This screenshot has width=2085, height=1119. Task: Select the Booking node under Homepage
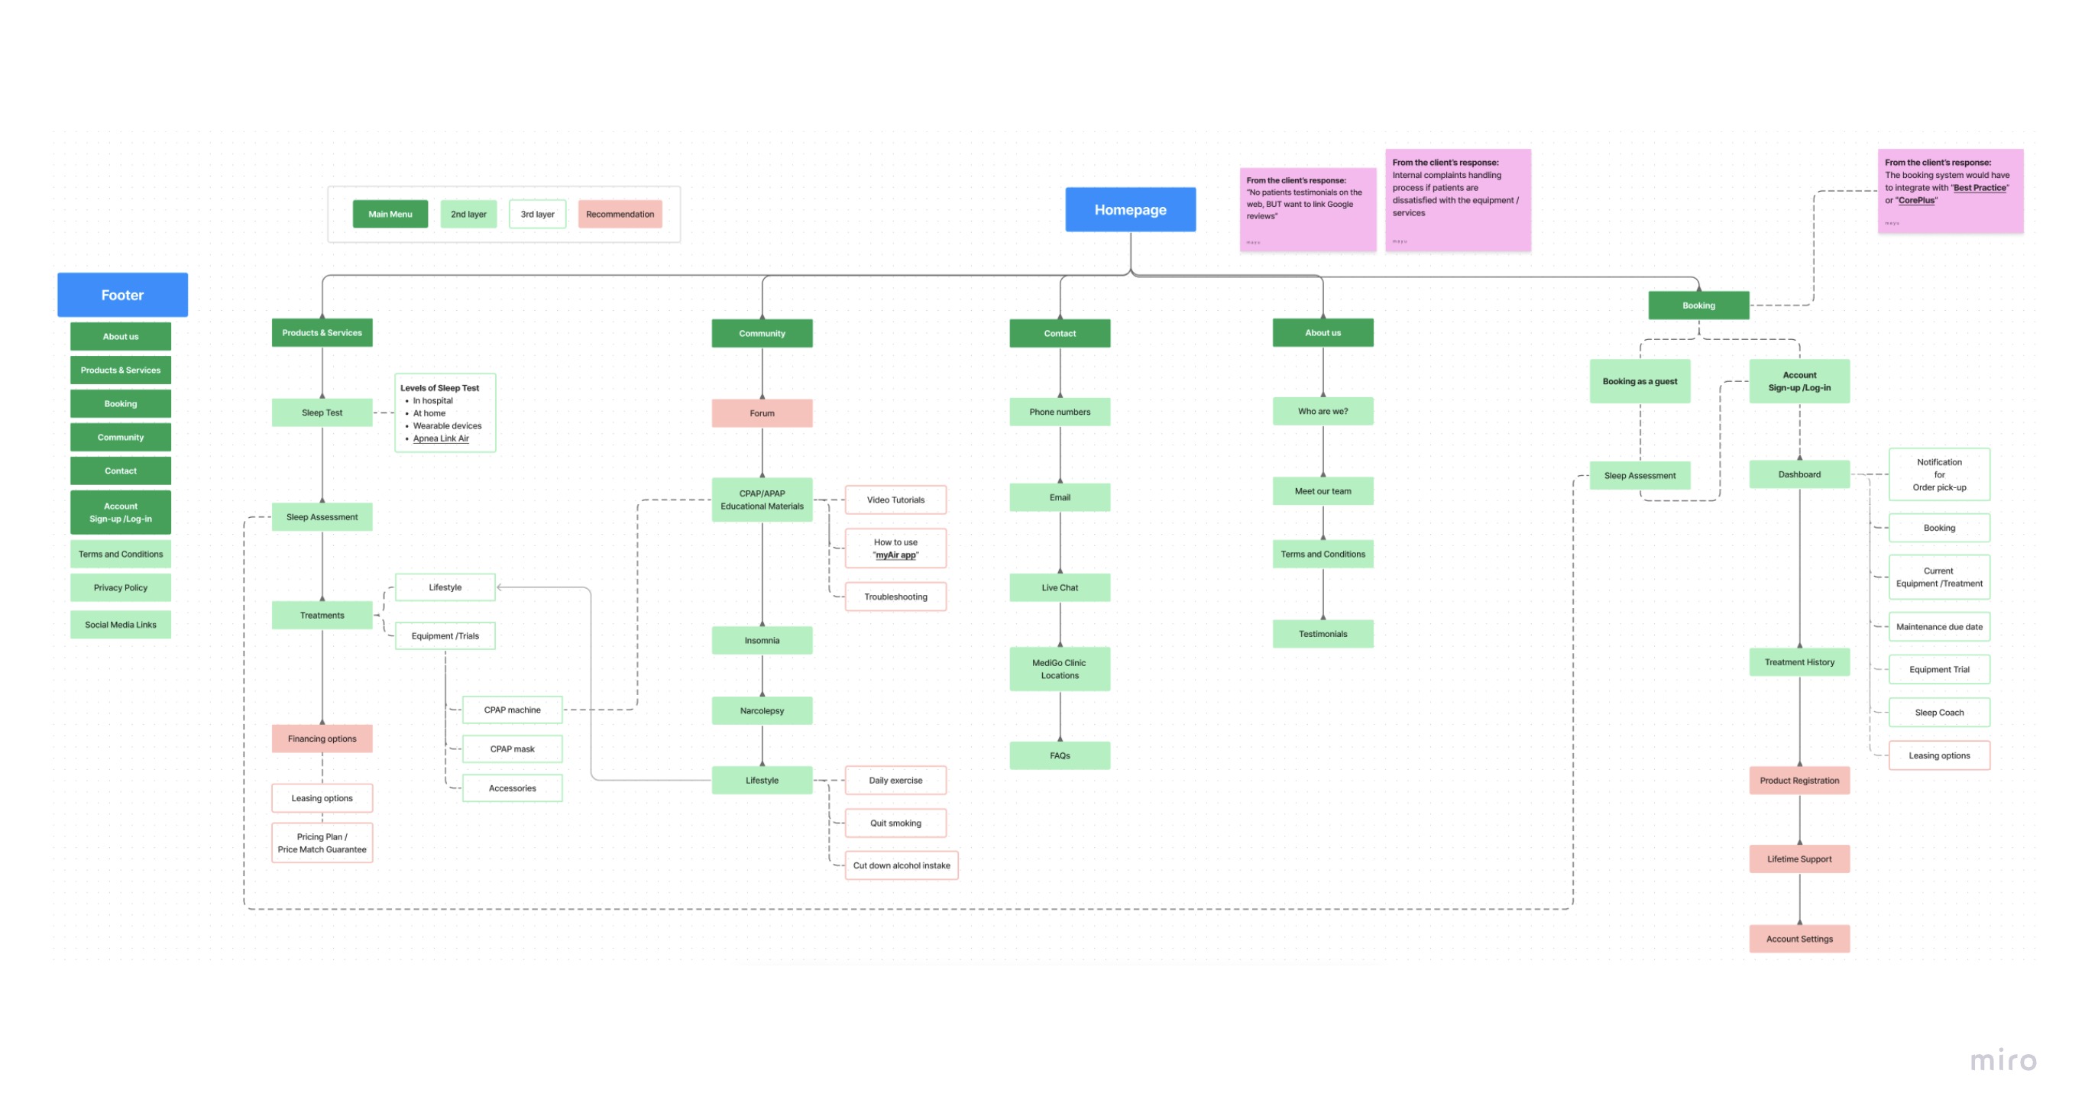coord(1698,306)
